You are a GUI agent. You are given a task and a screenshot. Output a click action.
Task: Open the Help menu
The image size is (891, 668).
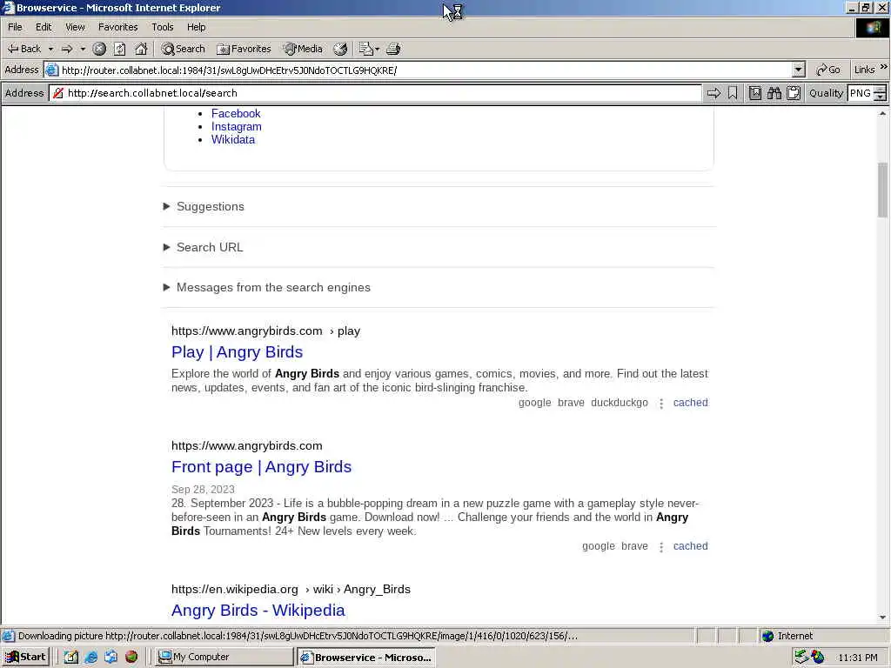click(x=196, y=27)
